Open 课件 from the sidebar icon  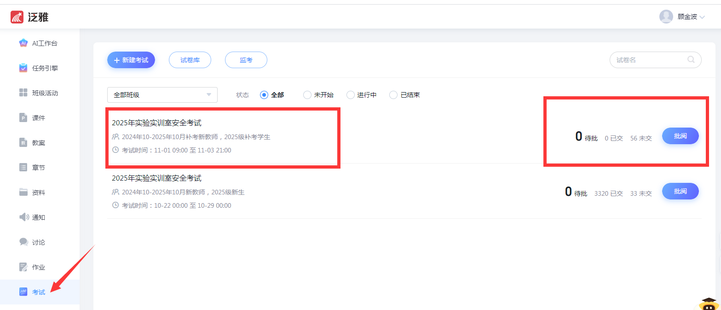pyautogui.click(x=23, y=118)
